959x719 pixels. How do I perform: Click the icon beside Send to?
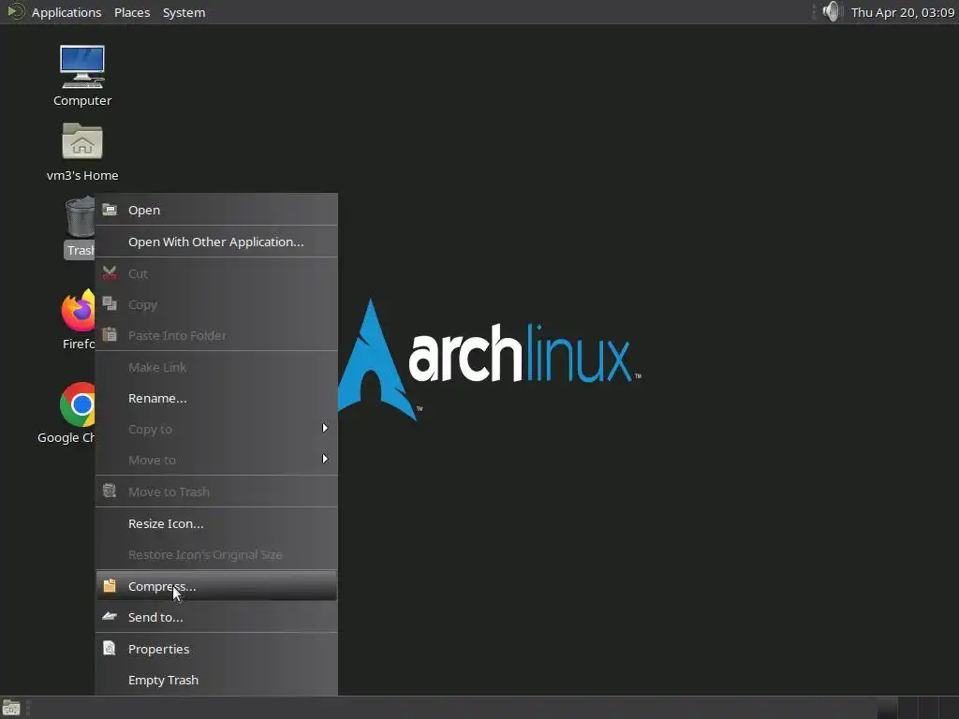click(110, 616)
